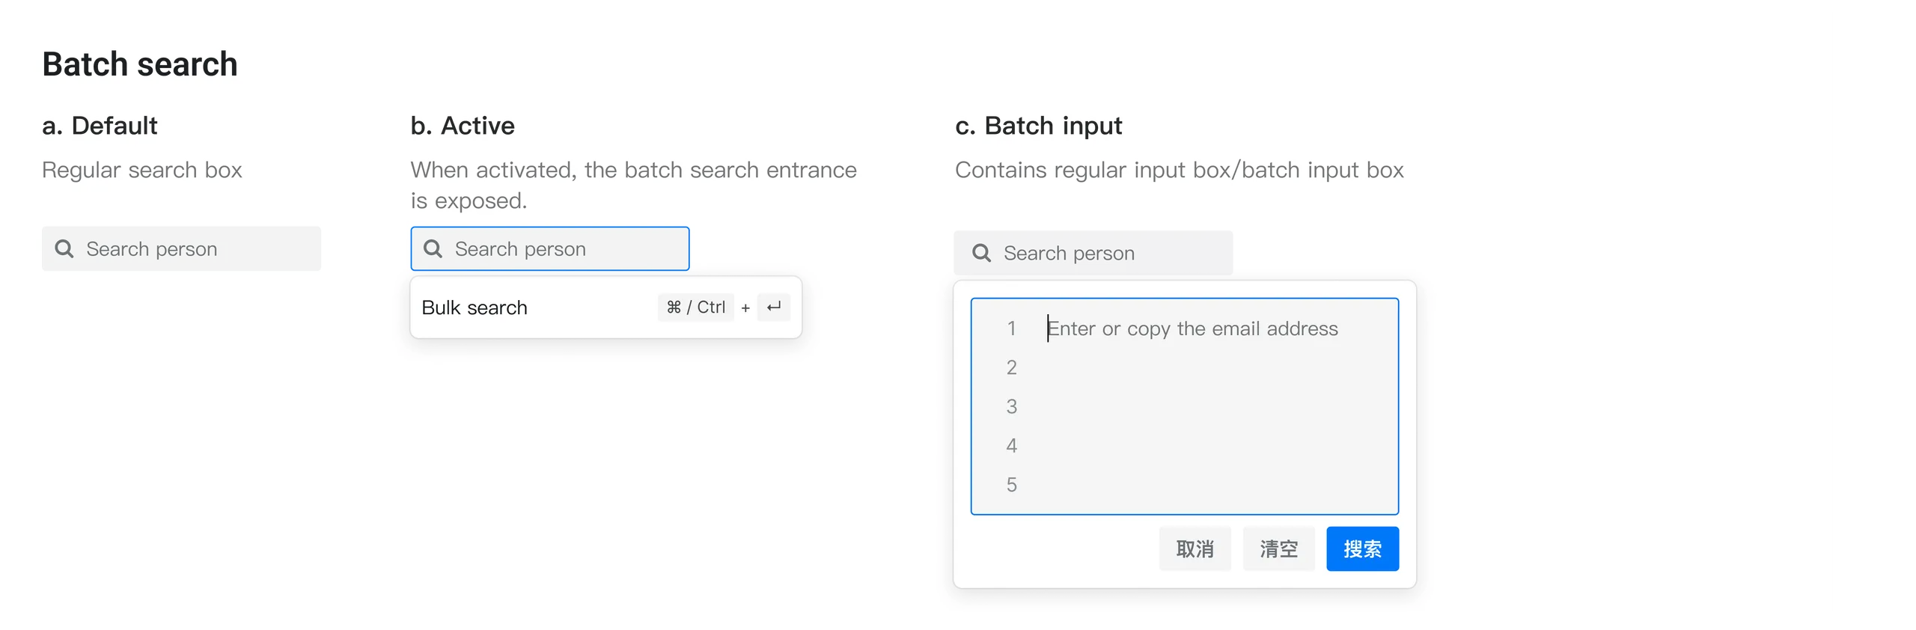This screenshot has width=1916, height=630.
Task: Click line number 4 in the batch input
Action: tap(1012, 446)
